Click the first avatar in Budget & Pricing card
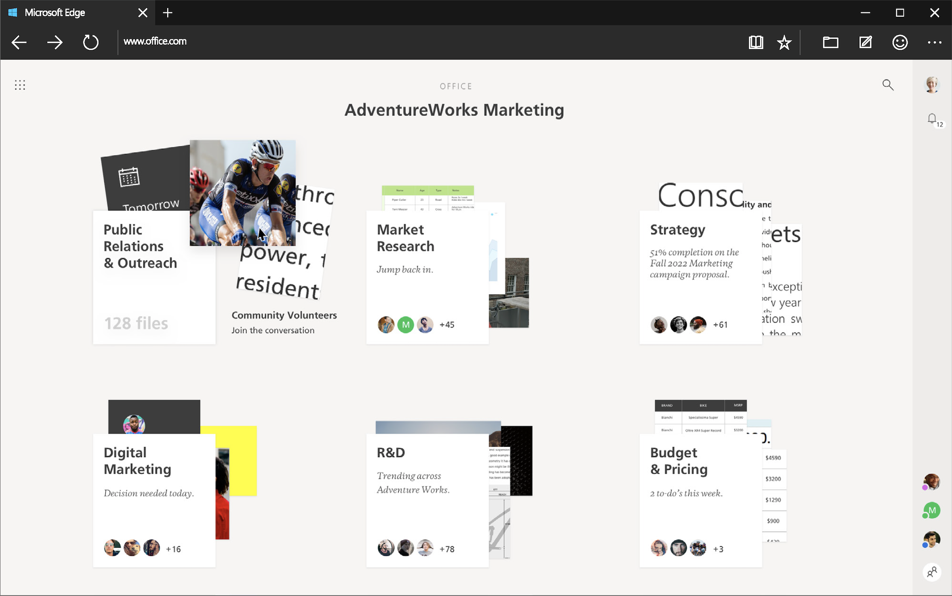 point(659,548)
